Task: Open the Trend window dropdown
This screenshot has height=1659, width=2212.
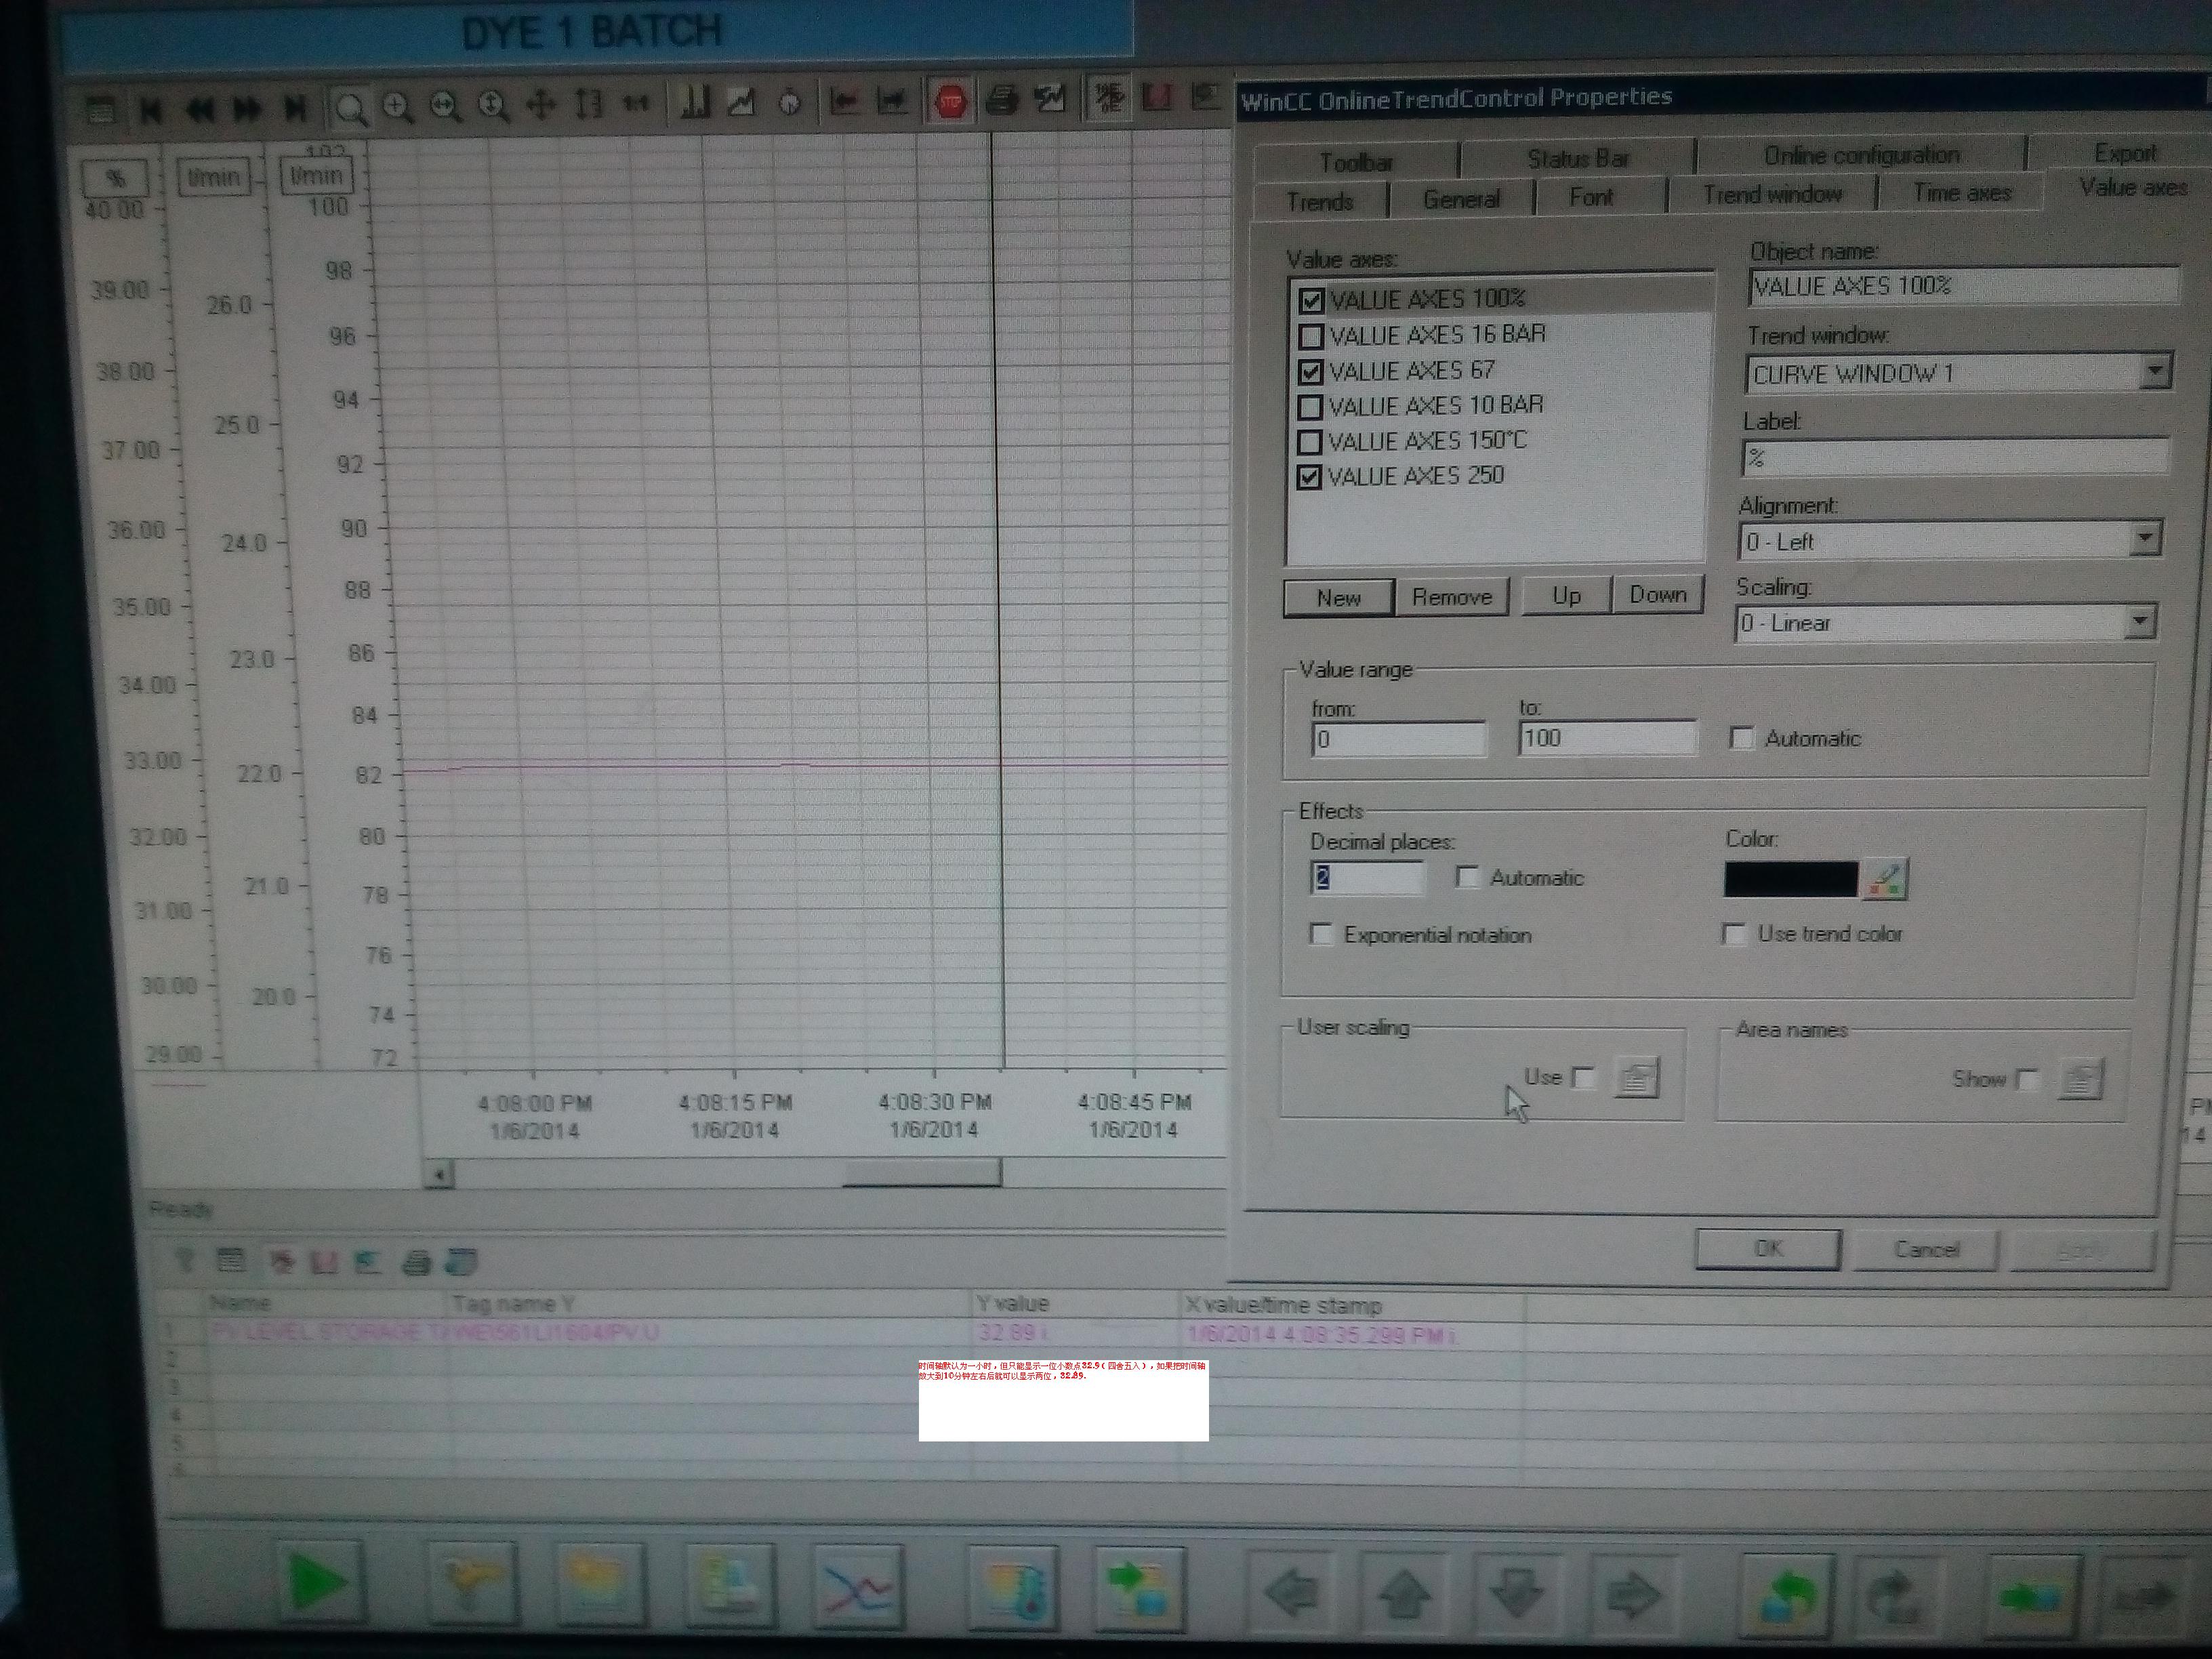Action: coord(2155,372)
